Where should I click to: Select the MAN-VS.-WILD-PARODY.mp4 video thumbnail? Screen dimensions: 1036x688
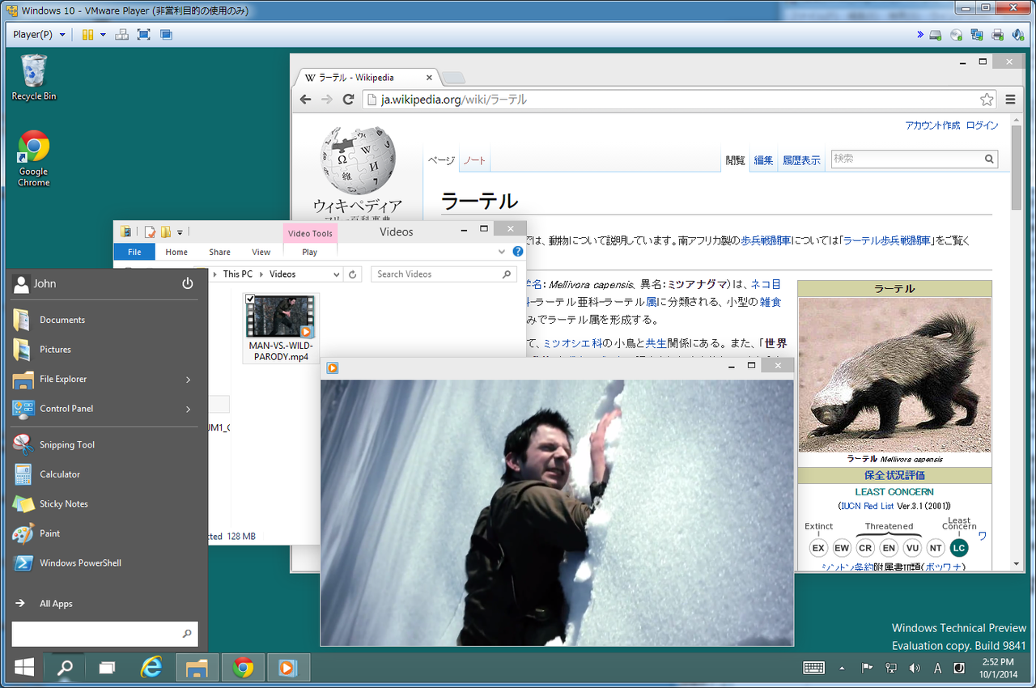click(280, 316)
